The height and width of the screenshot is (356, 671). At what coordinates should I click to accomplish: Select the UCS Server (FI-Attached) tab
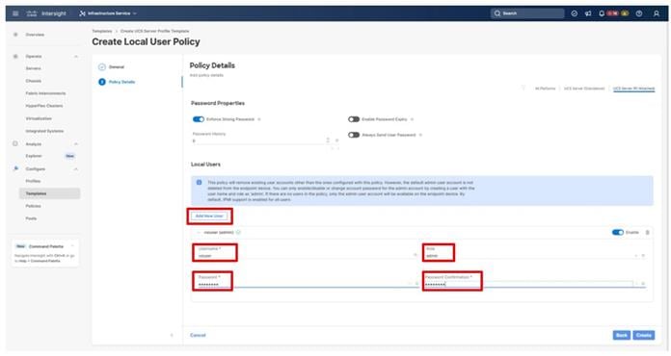633,89
